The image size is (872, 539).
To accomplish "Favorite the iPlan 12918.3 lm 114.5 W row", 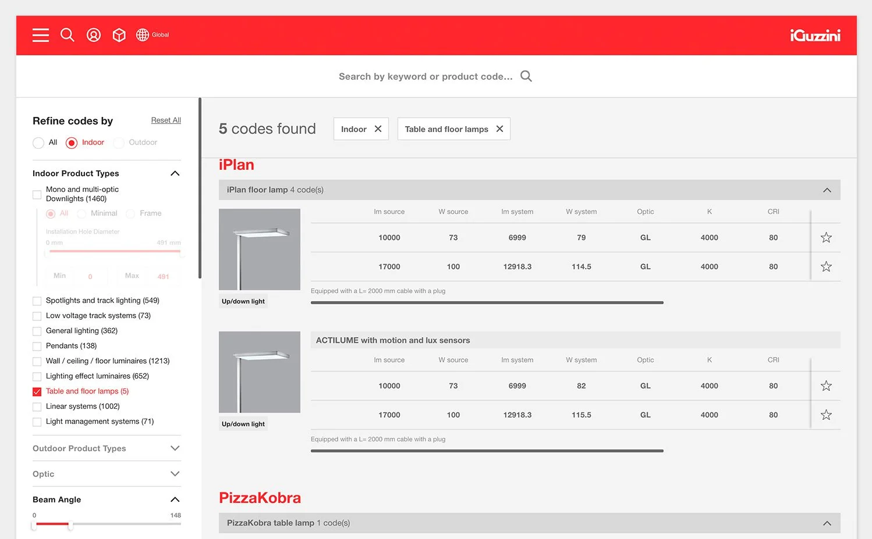I will 826,266.
